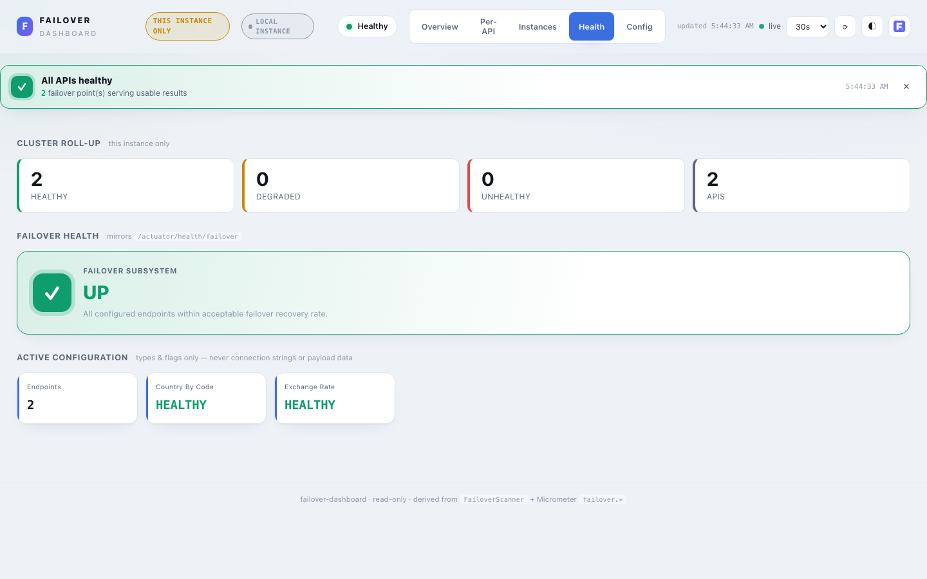Click the live status indicator
This screenshot has width=927, height=579.
(770, 26)
